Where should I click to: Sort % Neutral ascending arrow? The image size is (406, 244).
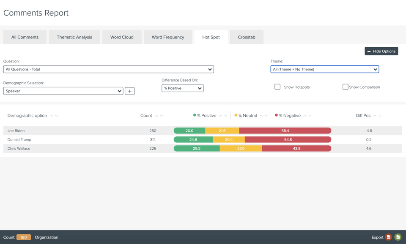pos(261,116)
